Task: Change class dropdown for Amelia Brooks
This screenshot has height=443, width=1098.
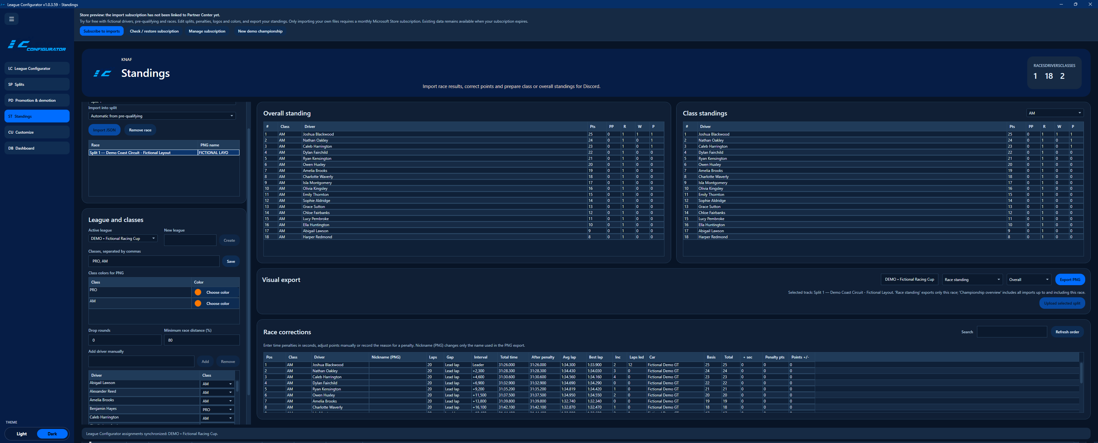Action: [x=217, y=401]
